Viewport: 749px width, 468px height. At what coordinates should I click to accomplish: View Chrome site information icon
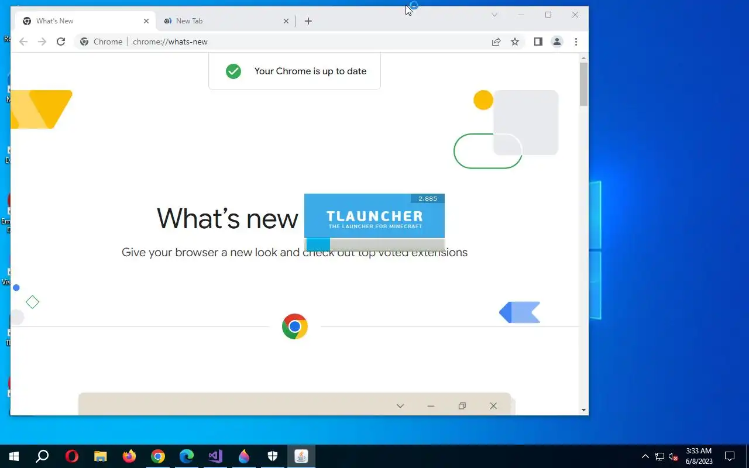[x=84, y=42]
